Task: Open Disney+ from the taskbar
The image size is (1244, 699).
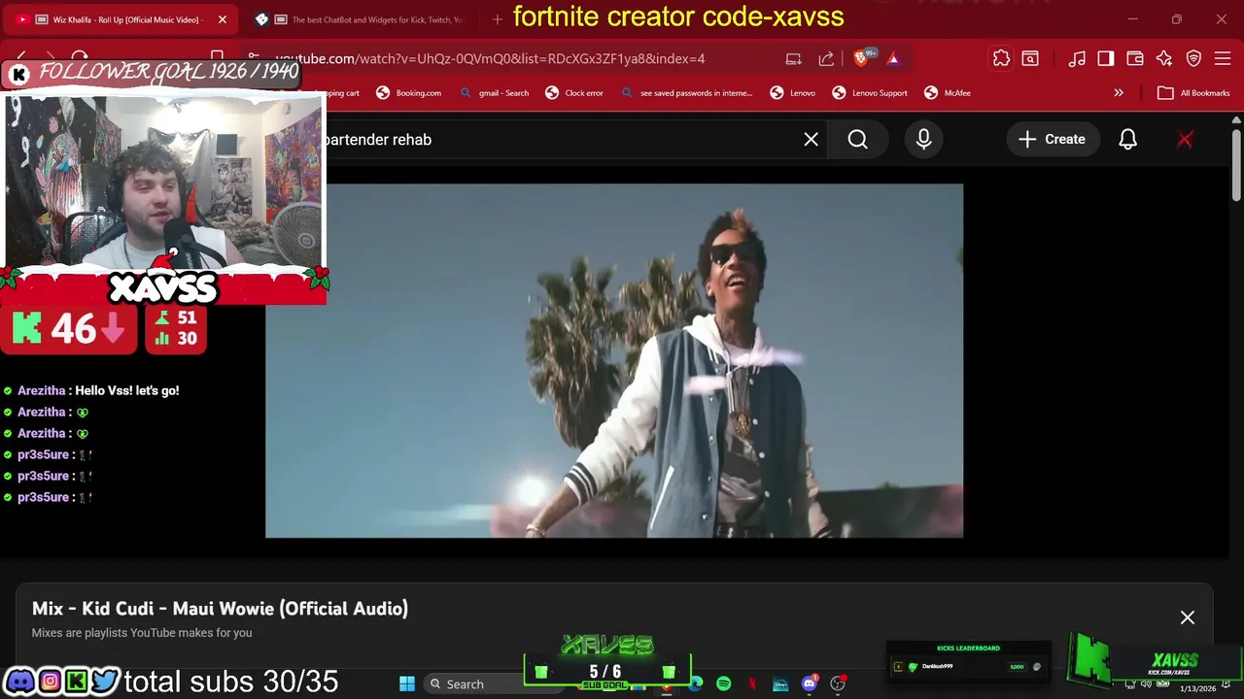Action: 780,683
